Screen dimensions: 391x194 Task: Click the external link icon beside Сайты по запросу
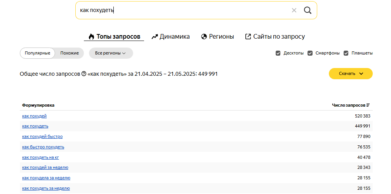(248, 37)
